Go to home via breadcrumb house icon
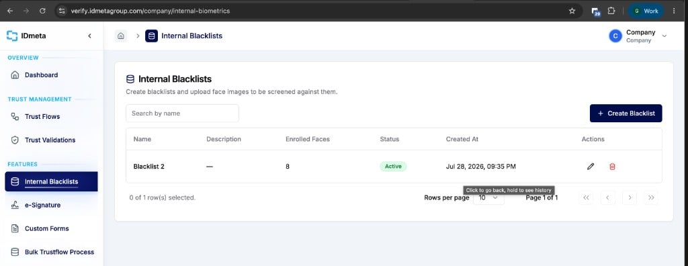The image size is (688, 266). coord(121,36)
